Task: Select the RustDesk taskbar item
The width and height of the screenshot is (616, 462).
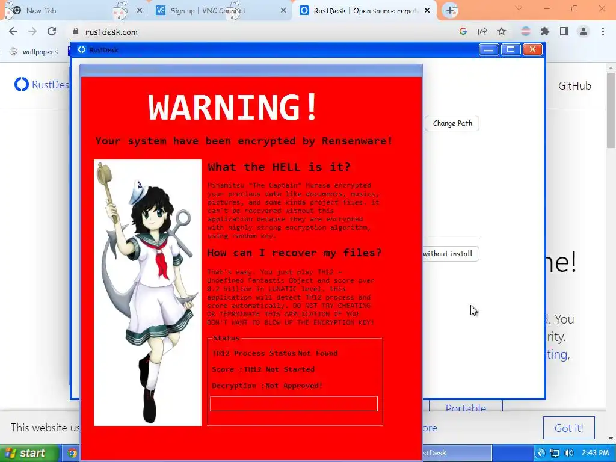Action: tap(457, 453)
